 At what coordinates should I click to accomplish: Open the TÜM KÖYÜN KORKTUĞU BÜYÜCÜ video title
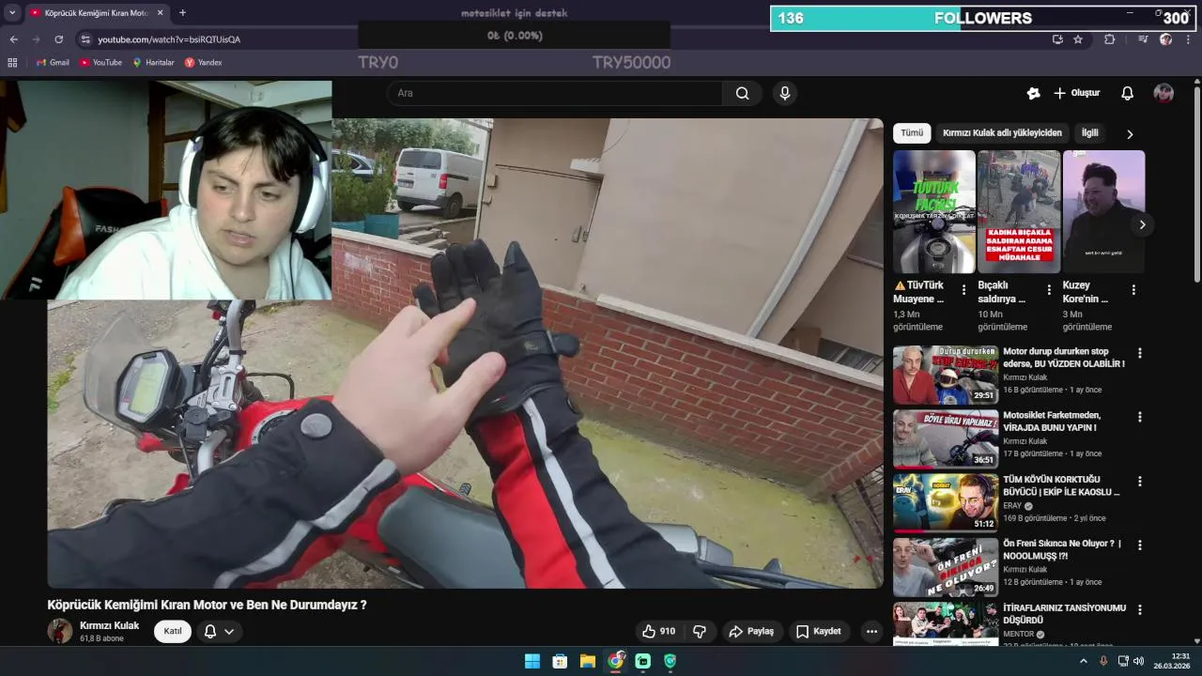[x=1061, y=485]
